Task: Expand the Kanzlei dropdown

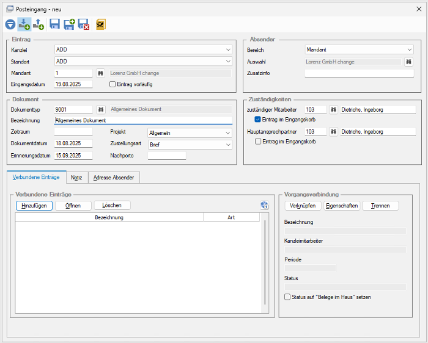Action: click(228, 50)
